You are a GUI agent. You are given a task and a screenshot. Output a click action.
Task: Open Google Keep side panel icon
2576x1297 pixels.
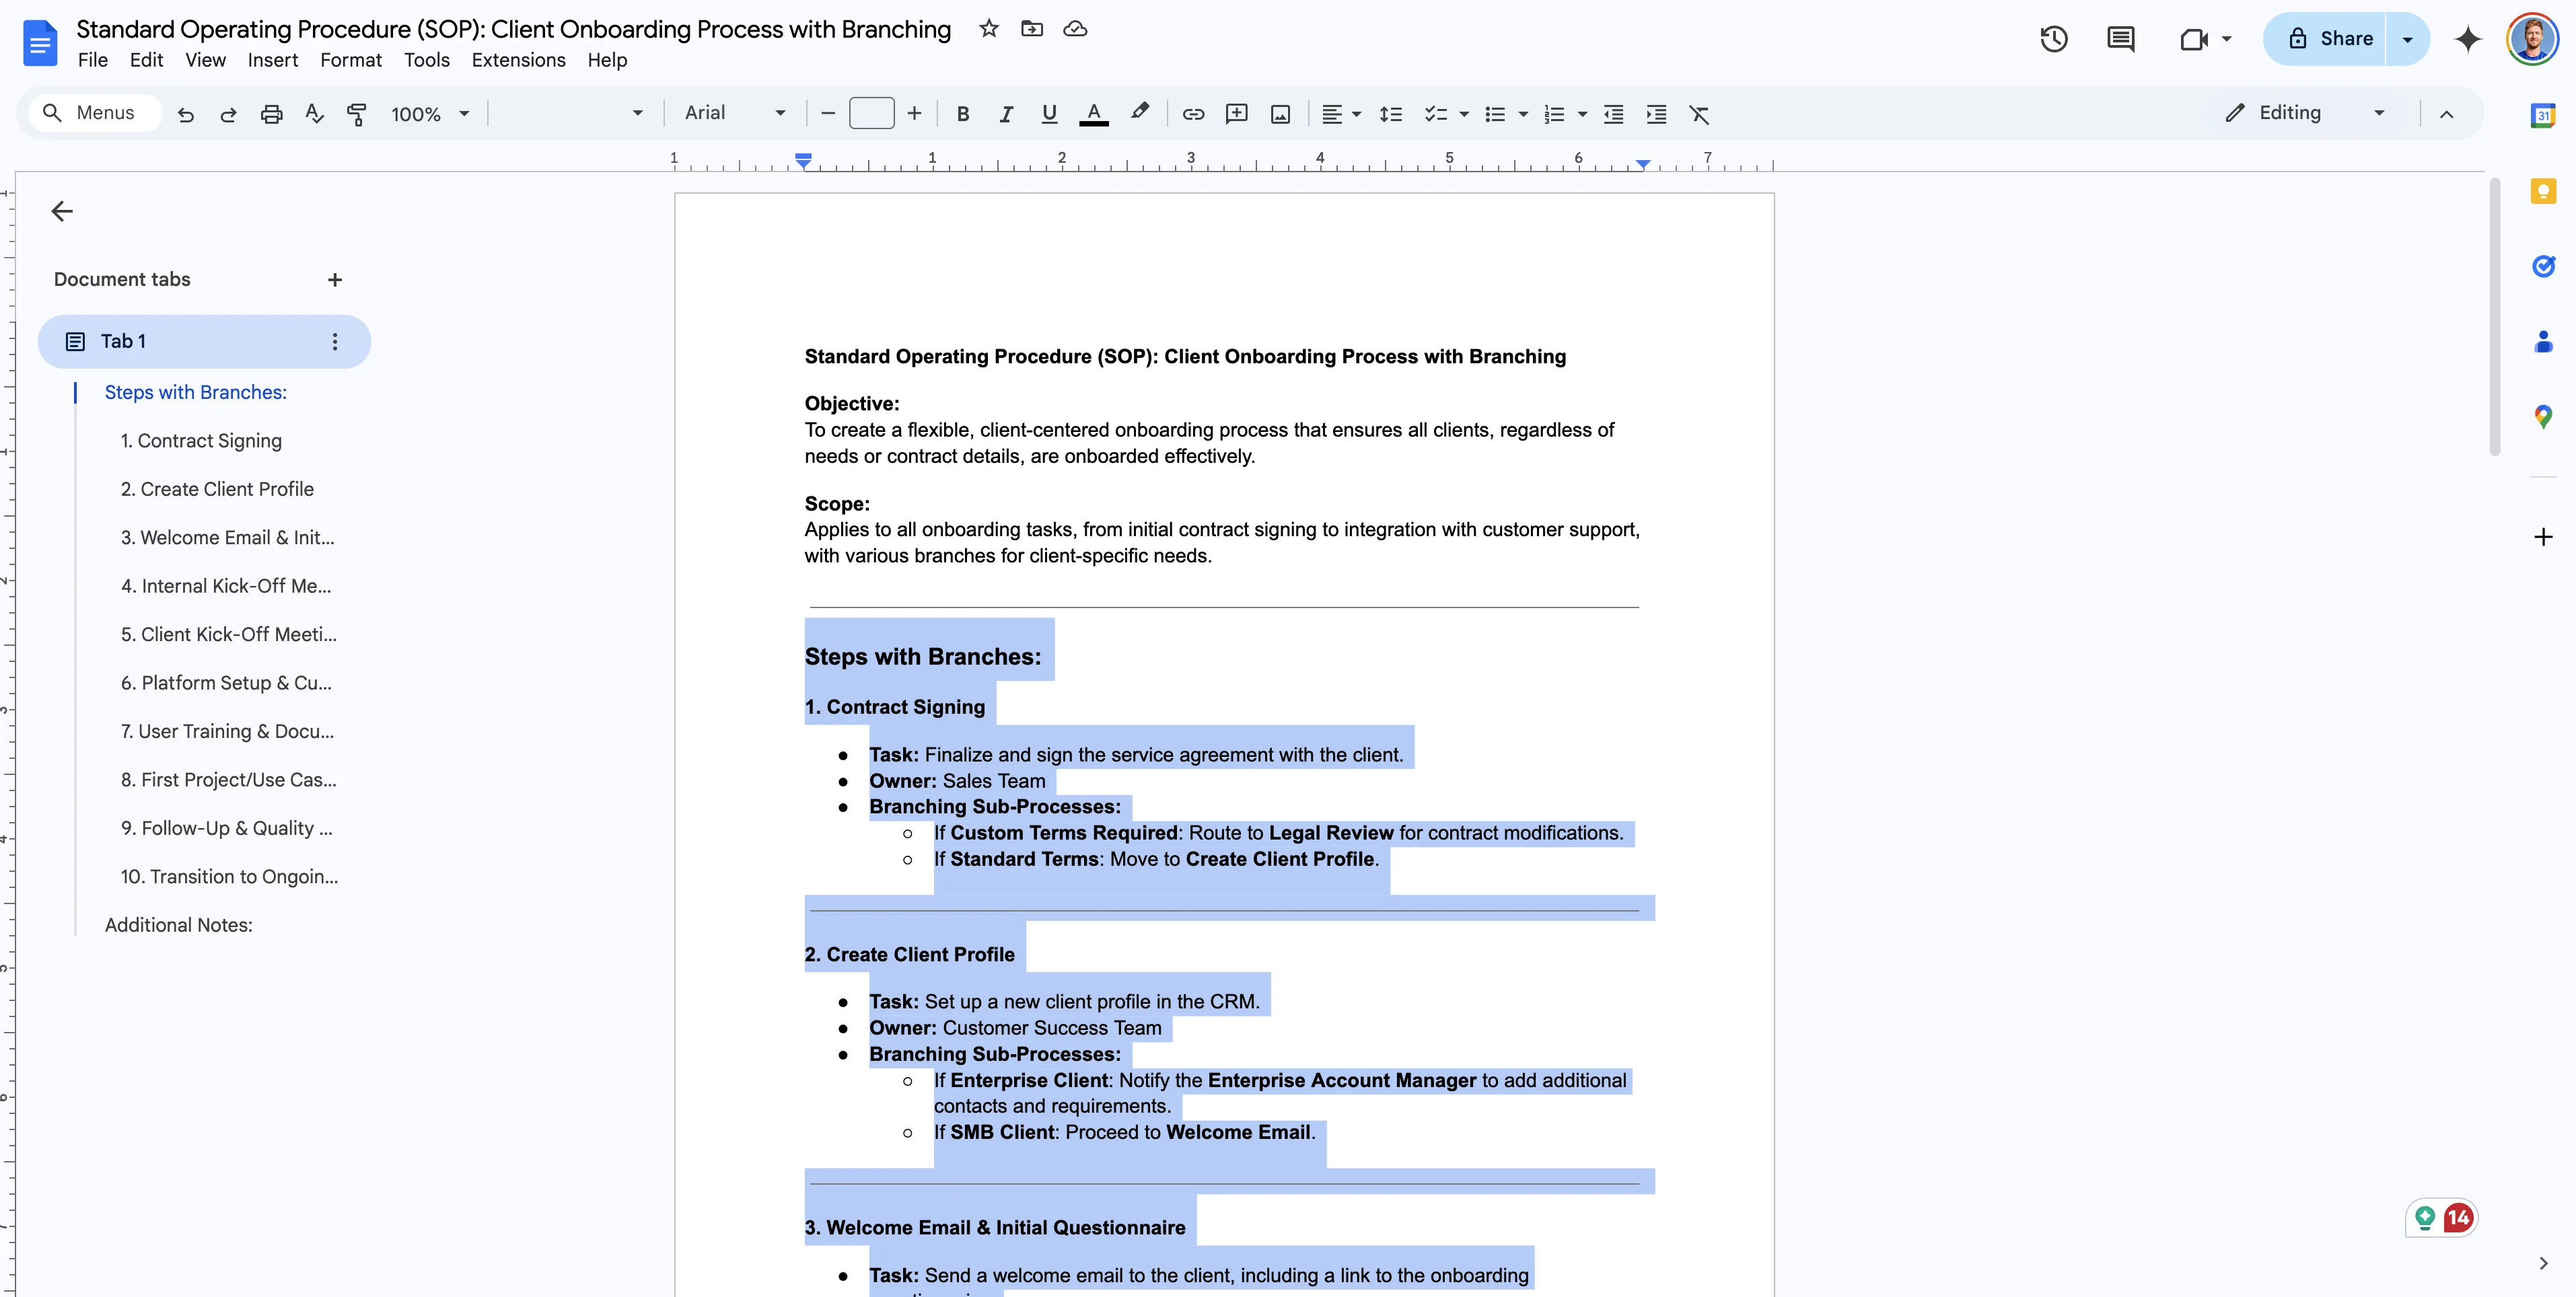point(2543,190)
